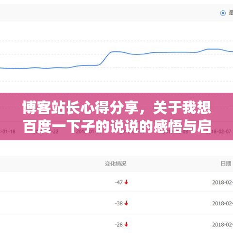Select the blue radio button at top right
Viewport: 233px width, 233px height.
pos(223,13)
